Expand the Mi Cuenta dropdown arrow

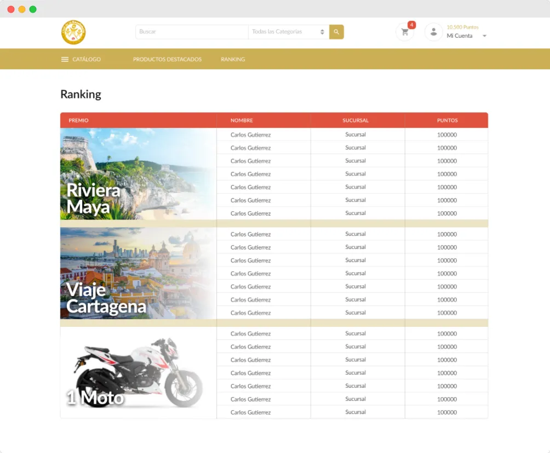[x=484, y=36]
